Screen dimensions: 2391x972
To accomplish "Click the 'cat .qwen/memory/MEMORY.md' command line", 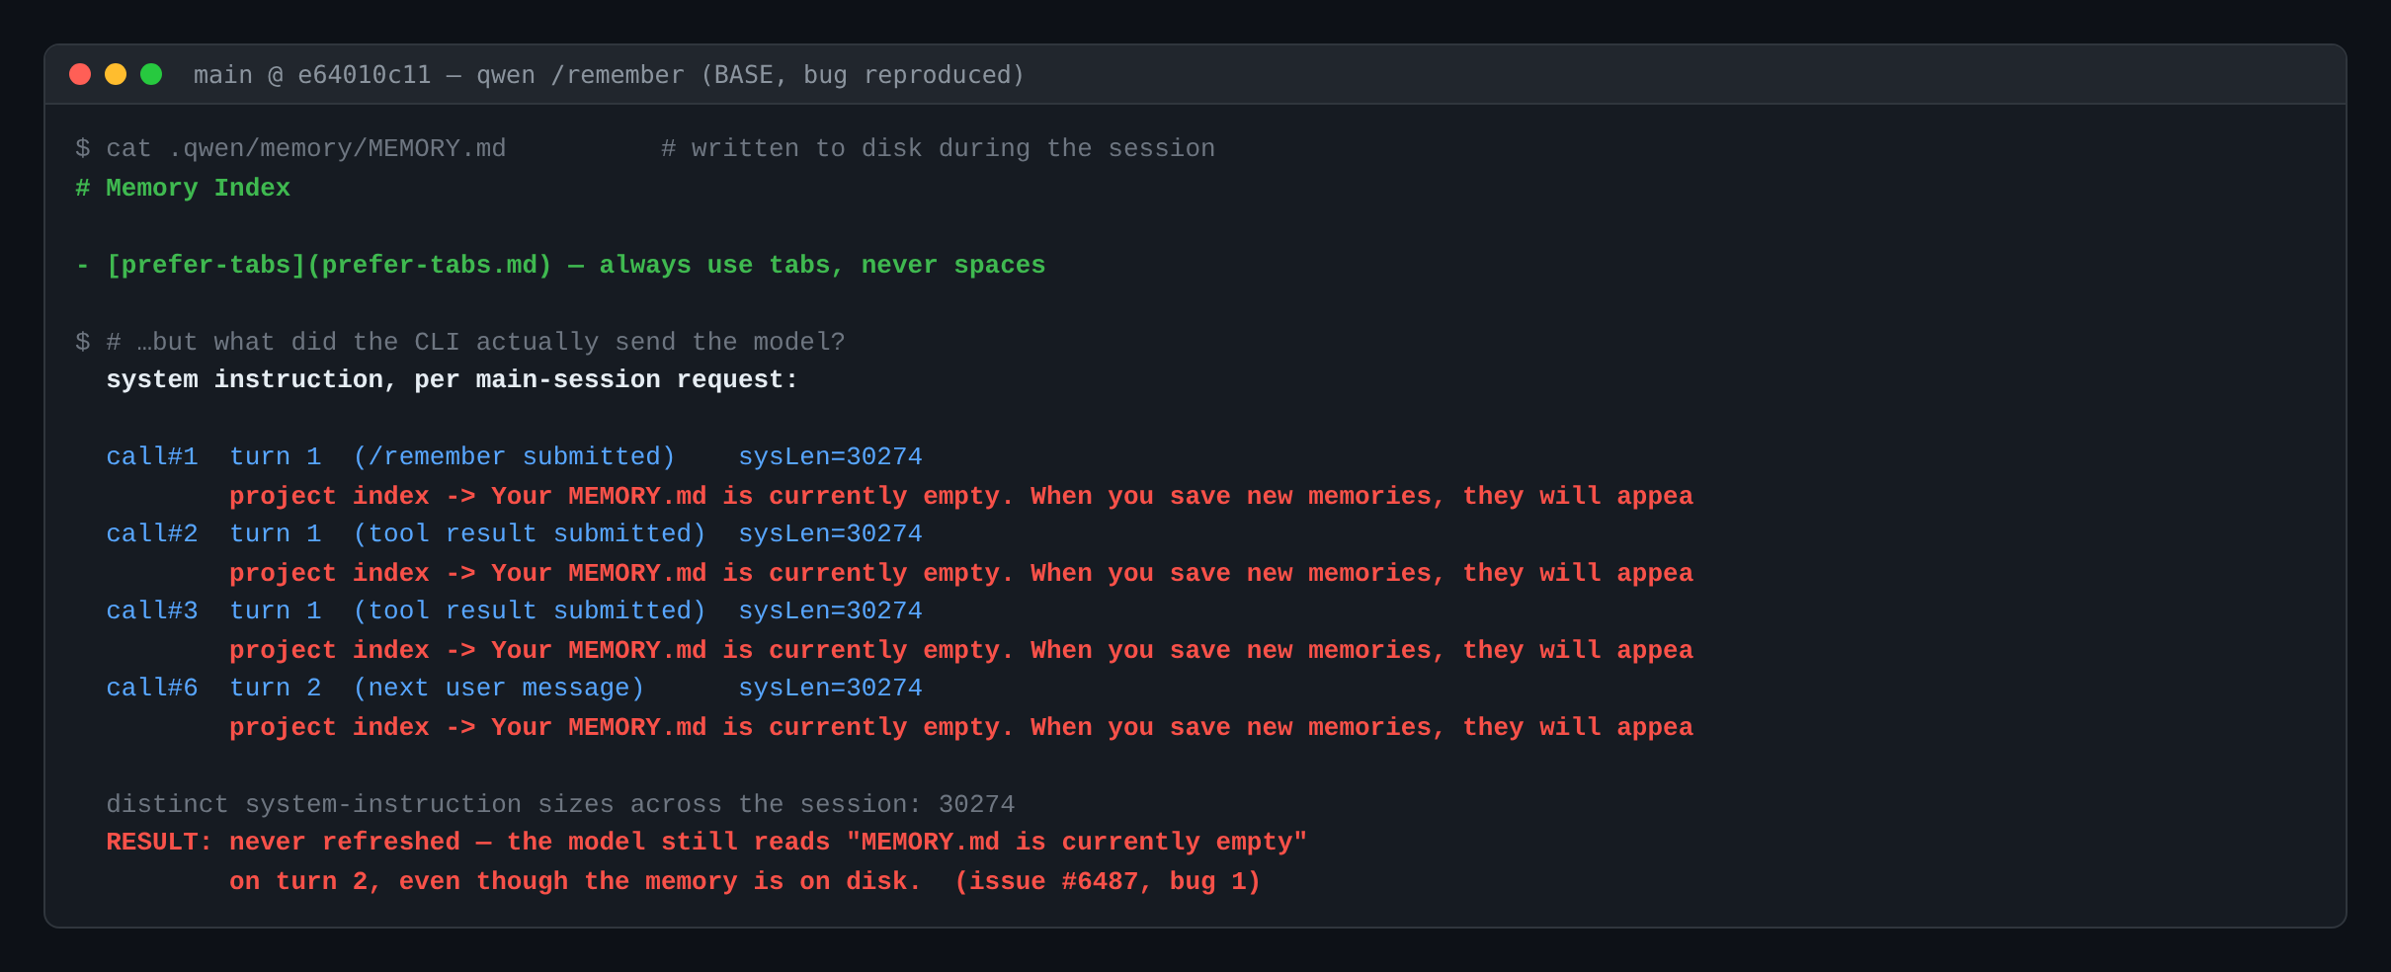I will (x=290, y=148).
